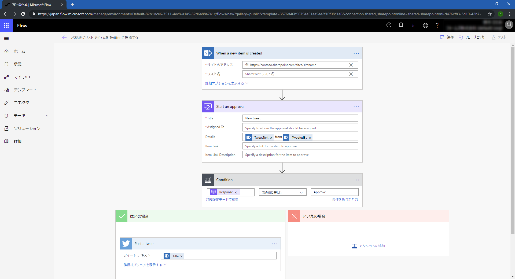515x279 pixels.
Task: Click the download arrow icon in header
Action: pos(413,25)
